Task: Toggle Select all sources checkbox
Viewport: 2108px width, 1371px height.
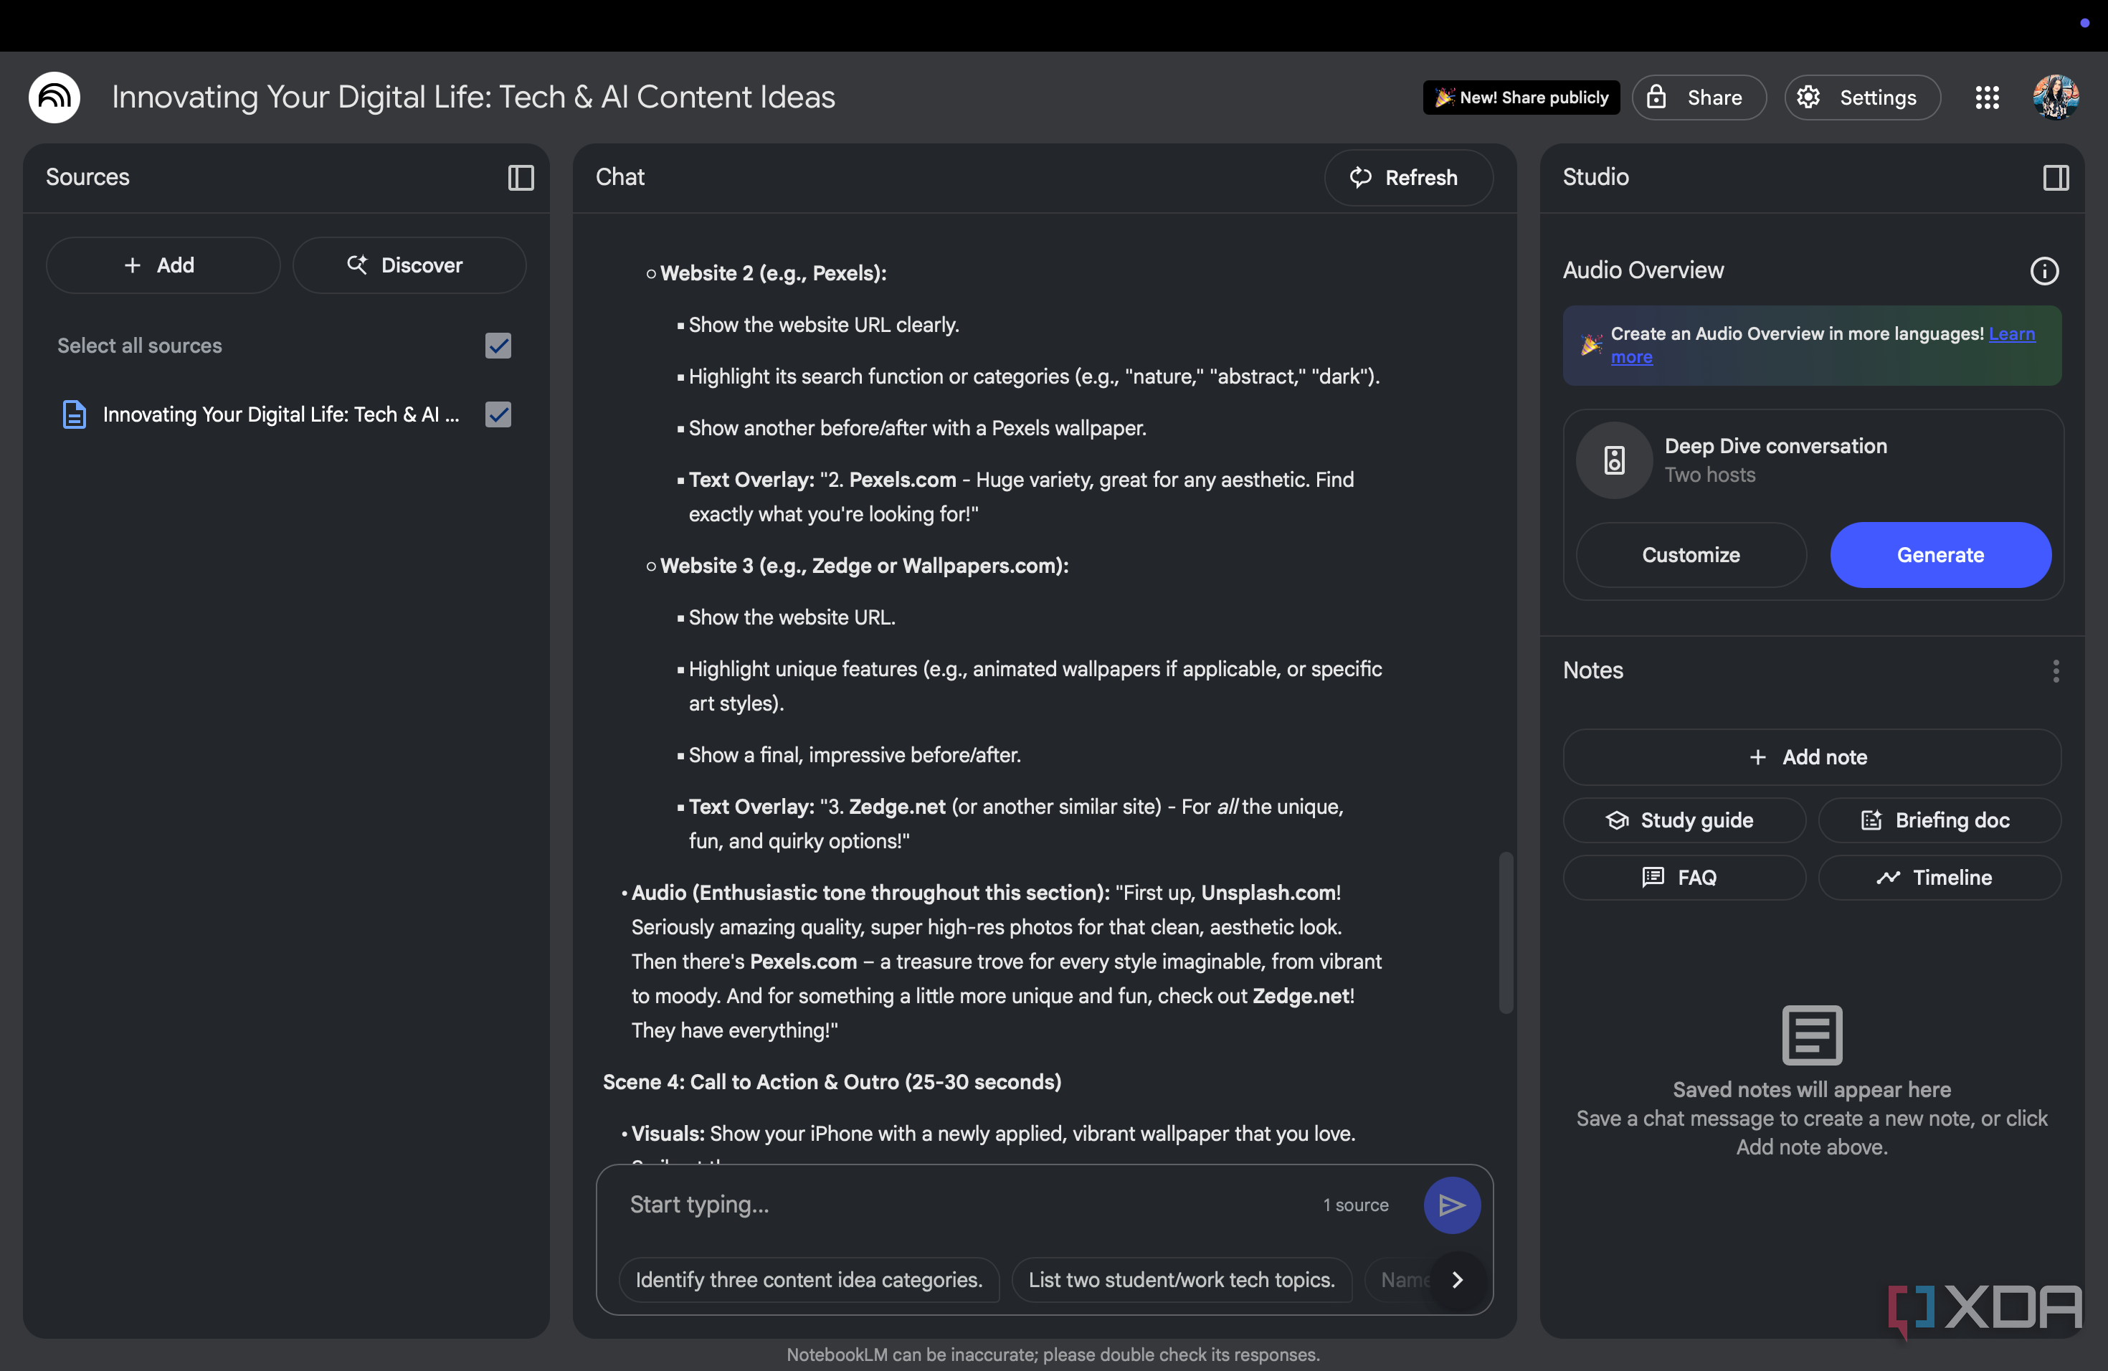Action: point(498,346)
